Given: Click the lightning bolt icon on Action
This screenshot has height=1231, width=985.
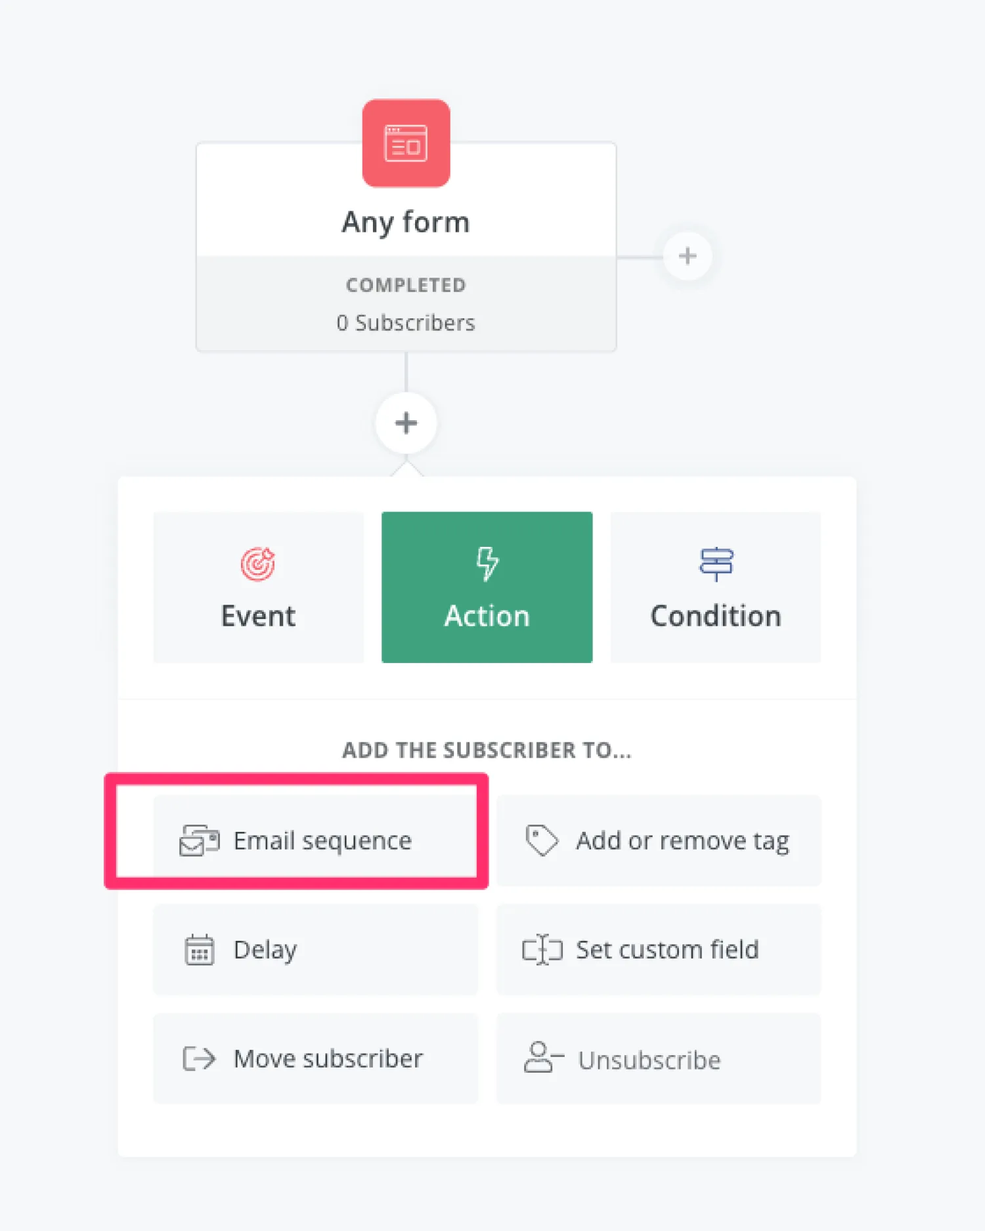Looking at the screenshot, I should [x=487, y=563].
